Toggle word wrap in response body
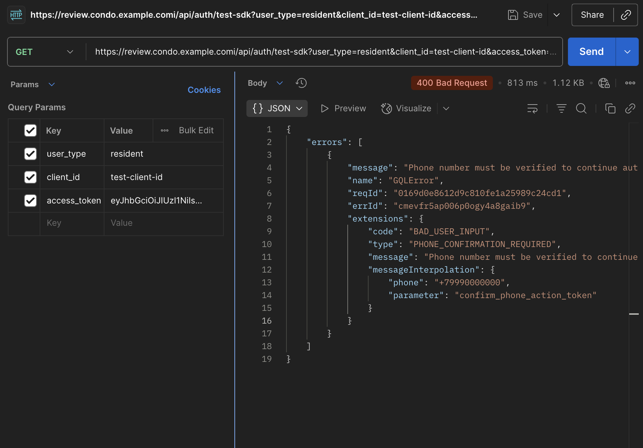The width and height of the screenshot is (643, 448). tap(532, 108)
